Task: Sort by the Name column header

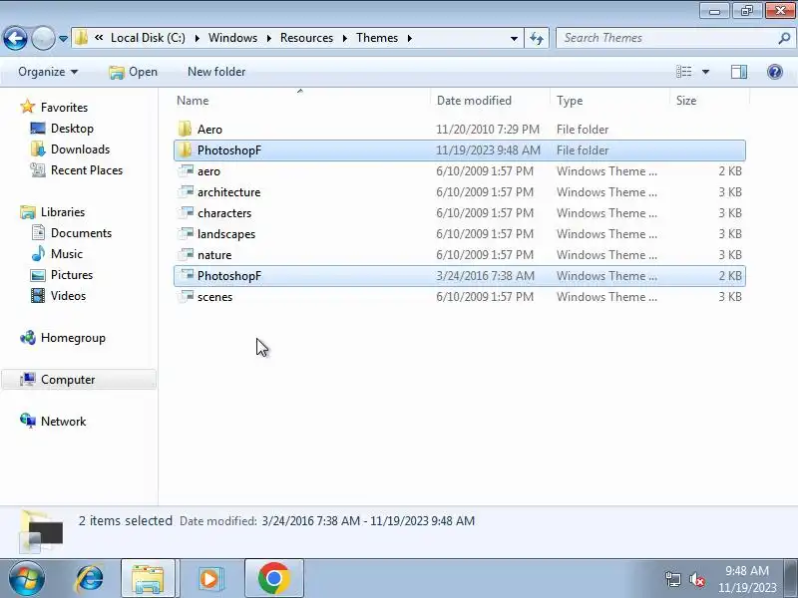Action: [x=193, y=101]
